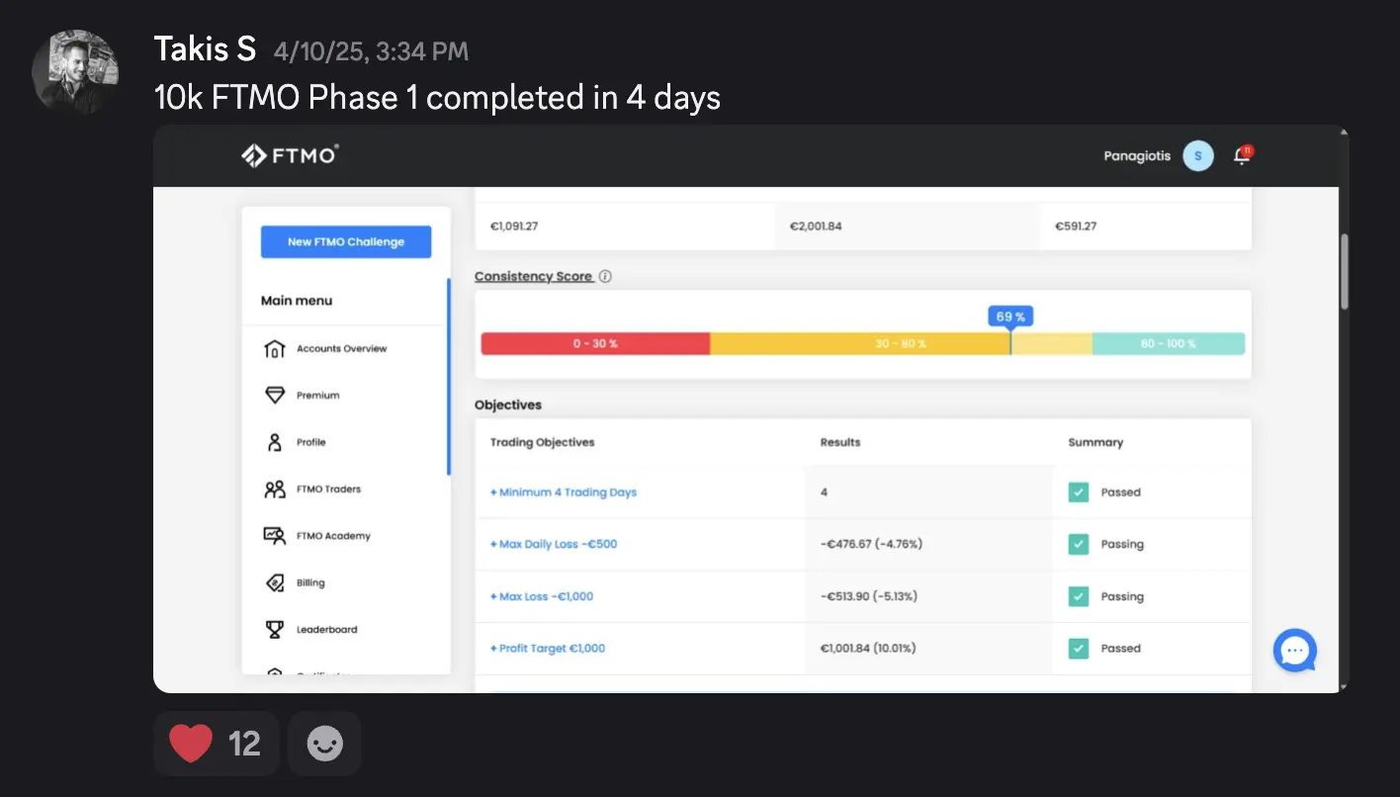
Task: Open FTMO Academy menu item
Action: click(x=333, y=536)
